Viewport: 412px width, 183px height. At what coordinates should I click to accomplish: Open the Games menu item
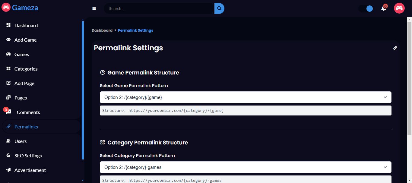click(22, 55)
